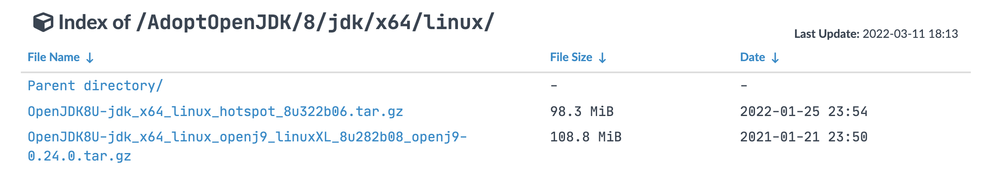Download the hotspot_8u322b06.tar.gz file

click(215, 111)
